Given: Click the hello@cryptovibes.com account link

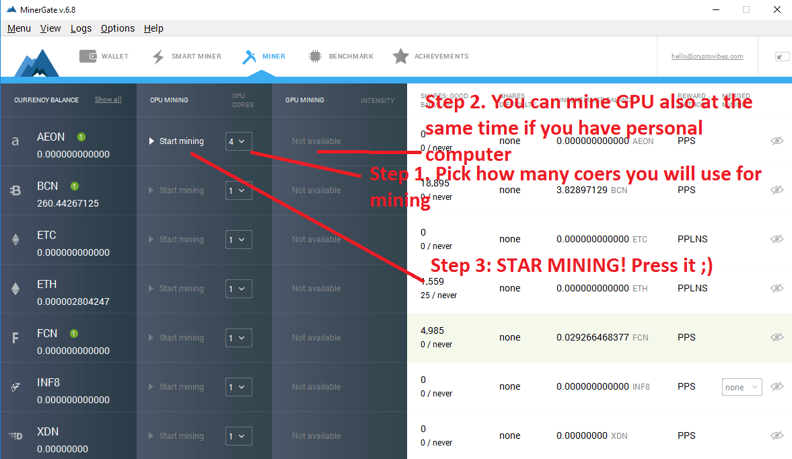Looking at the screenshot, I should click(x=707, y=57).
